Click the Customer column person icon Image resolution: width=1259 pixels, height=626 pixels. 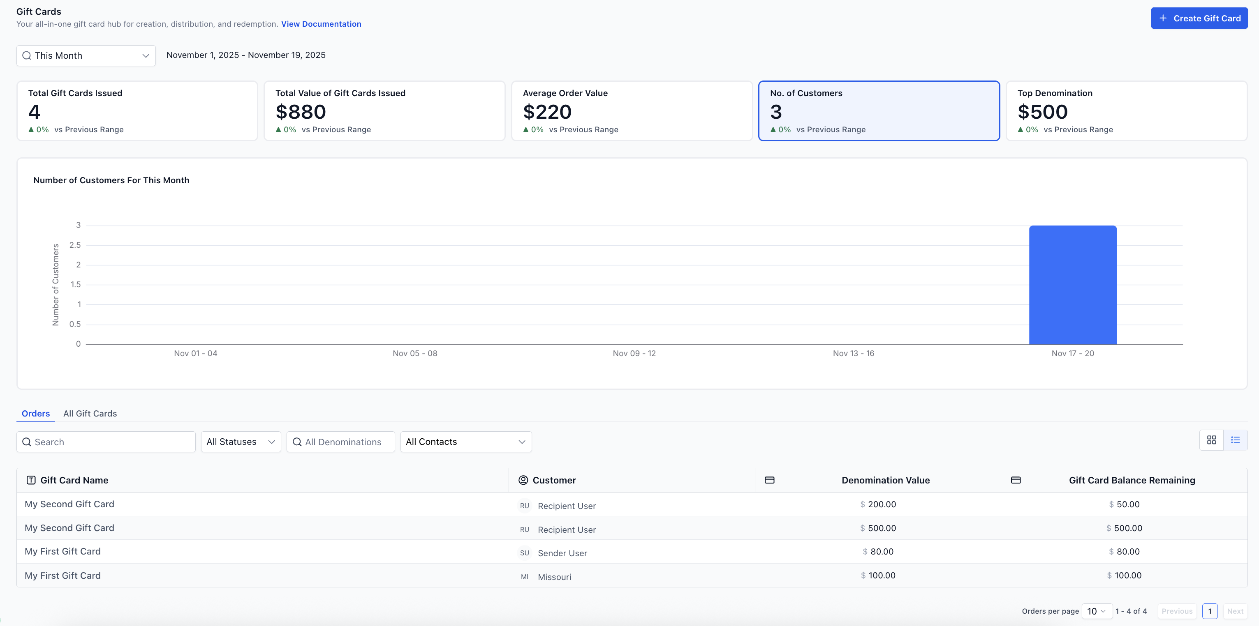pyautogui.click(x=523, y=480)
